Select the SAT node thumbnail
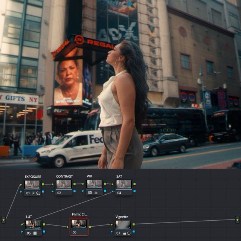Viewport: 241px width, 241px height. click(124, 185)
